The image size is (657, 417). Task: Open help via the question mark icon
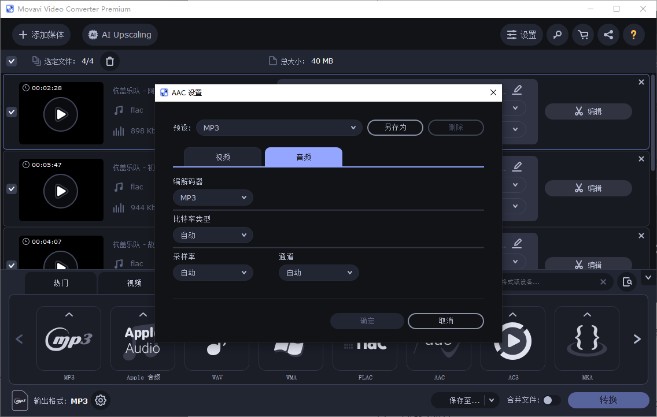tap(633, 35)
